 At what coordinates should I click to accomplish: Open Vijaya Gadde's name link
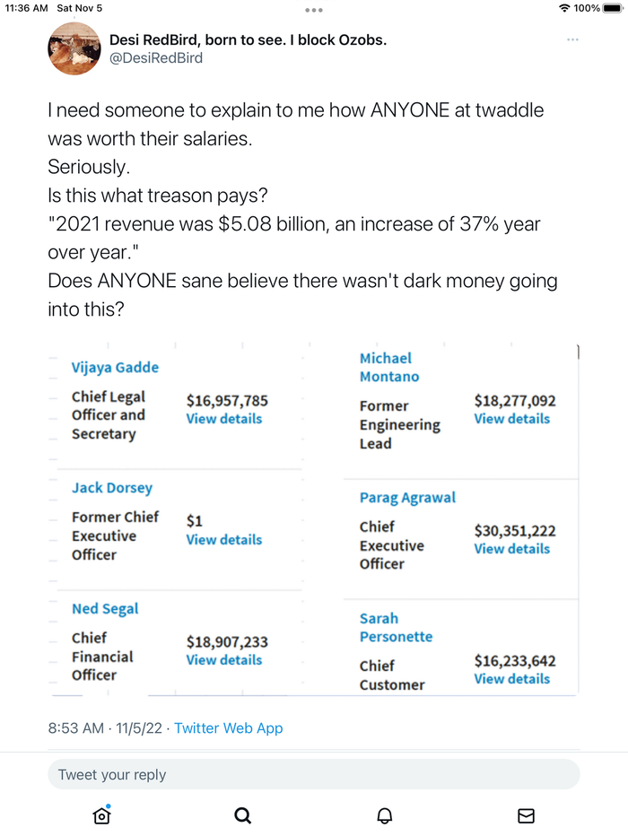115,367
